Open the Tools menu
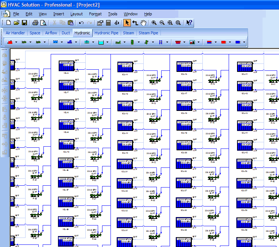This screenshot has height=247, width=279. coord(113,14)
